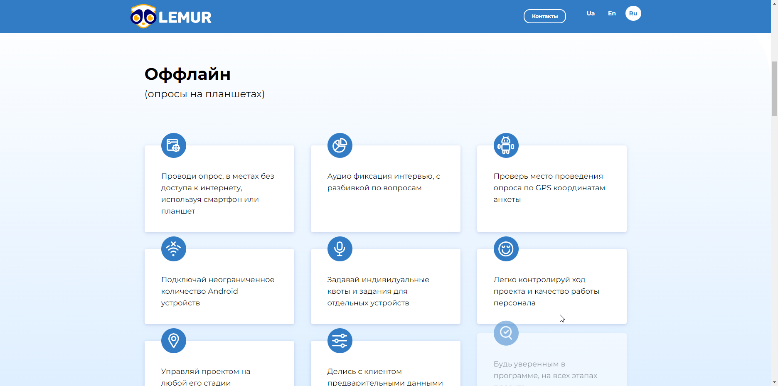Viewport: 778px width, 386px height.
Task: Click the magnifier checkmark icon on faded card
Action: [506, 333]
